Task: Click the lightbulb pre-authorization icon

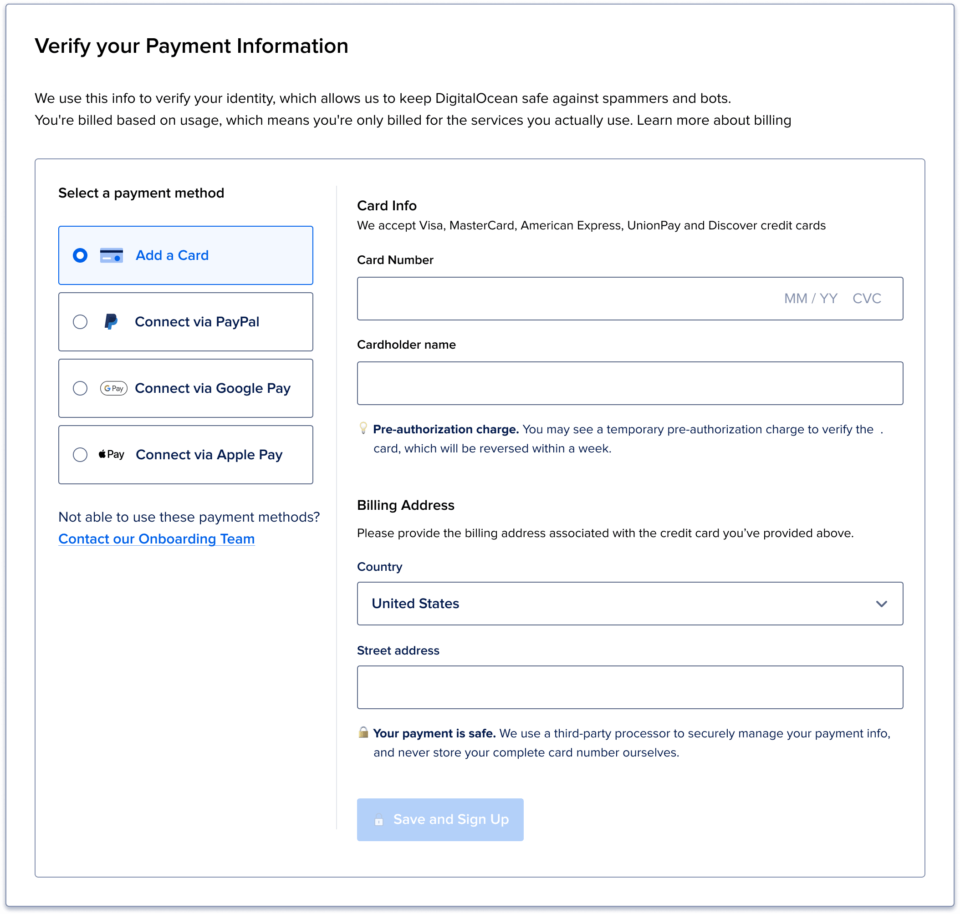Action: [363, 428]
